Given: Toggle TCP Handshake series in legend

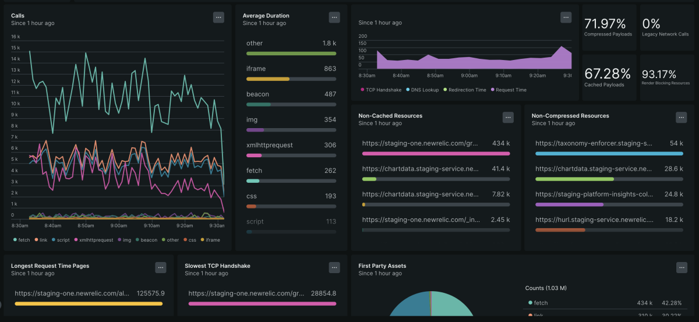Looking at the screenshot, I should click(379, 90).
